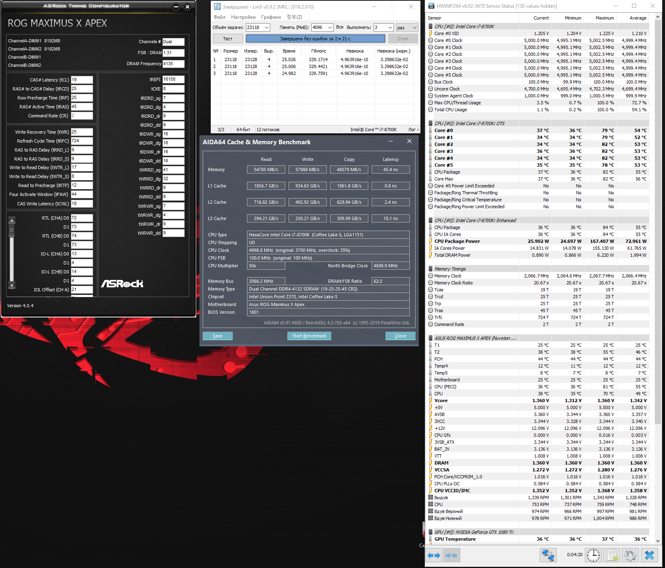Click chip icon beside GPU GeForce GTX 1080 Ti header
665x568 pixels.
431,532
